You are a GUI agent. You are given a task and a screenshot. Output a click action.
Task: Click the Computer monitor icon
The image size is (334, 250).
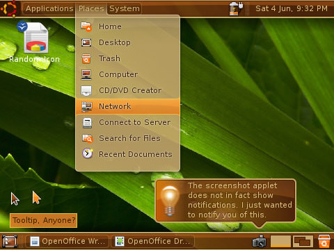pyautogui.click(x=86, y=74)
